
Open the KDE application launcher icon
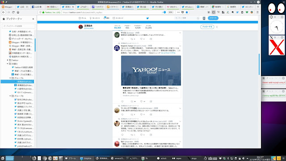[3, 158]
